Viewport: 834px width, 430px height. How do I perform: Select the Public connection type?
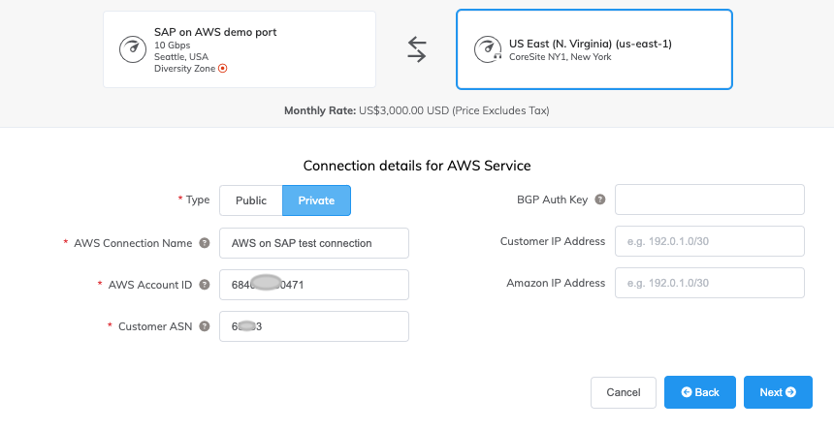pyautogui.click(x=251, y=200)
